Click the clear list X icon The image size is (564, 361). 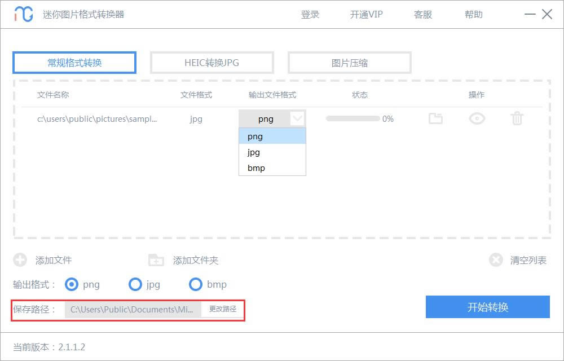(x=496, y=260)
